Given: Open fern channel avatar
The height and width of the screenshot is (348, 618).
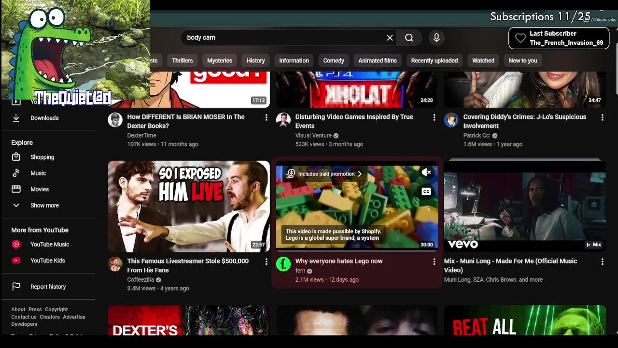Looking at the screenshot, I should pyautogui.click(x=283, y=264).
